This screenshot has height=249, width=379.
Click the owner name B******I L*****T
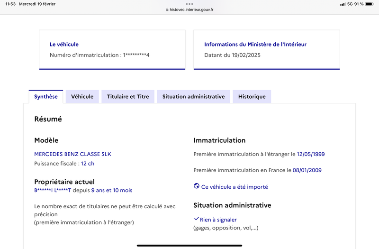pyautogui.click(x=53, y=190)
